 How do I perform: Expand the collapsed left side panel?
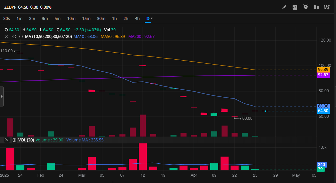(x=2, y=96)
